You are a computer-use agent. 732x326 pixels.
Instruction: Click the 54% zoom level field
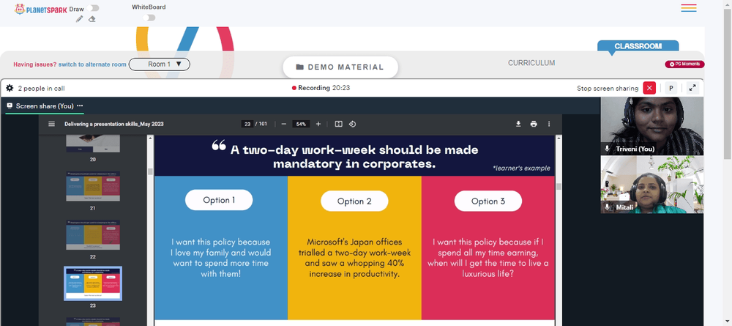(x=301, y=125)
